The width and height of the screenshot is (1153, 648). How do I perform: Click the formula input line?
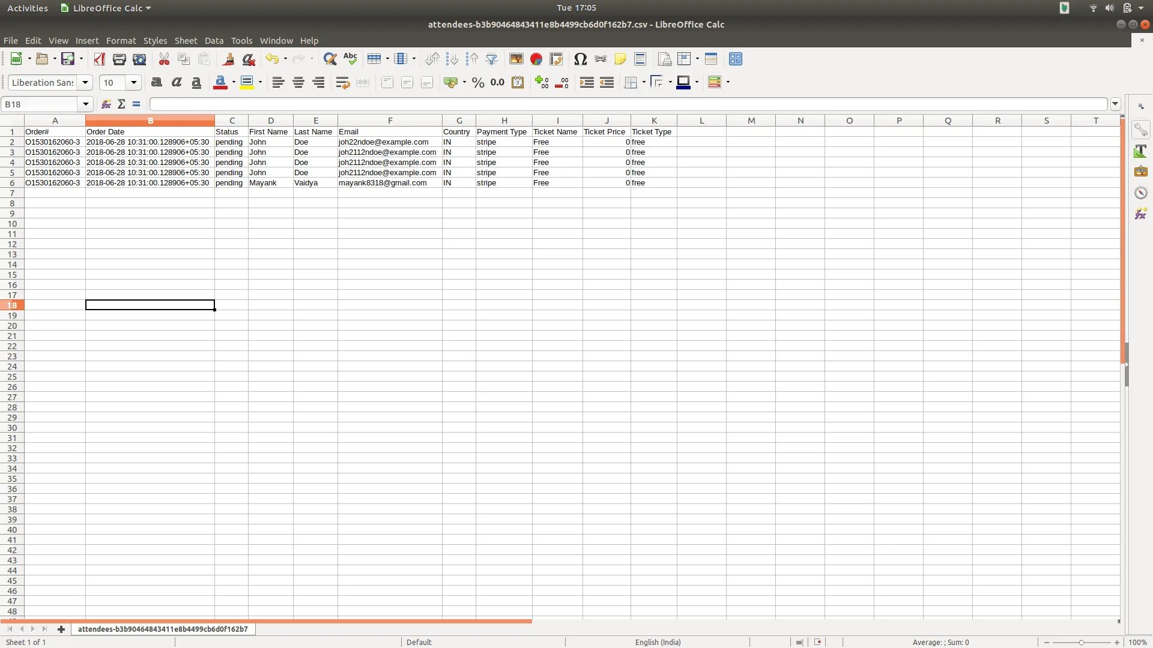point(628,104)
